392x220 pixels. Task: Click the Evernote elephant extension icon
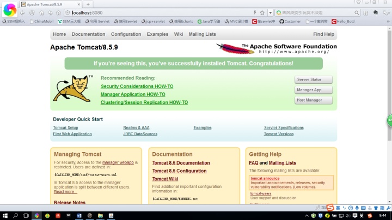click(x=376, y=12)
